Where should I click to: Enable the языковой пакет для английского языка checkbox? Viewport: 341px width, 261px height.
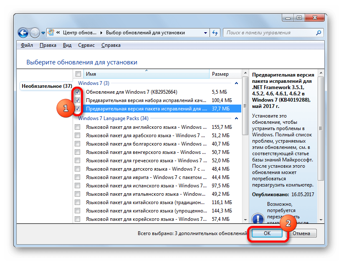coord(78,127)
